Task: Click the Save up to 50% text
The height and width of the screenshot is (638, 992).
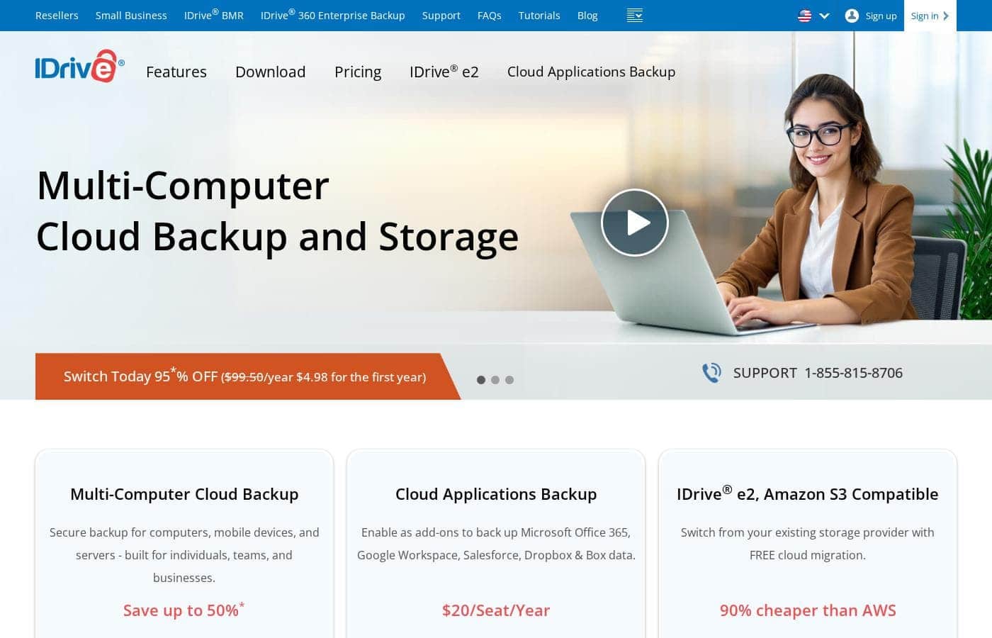Action: (184, 610)
